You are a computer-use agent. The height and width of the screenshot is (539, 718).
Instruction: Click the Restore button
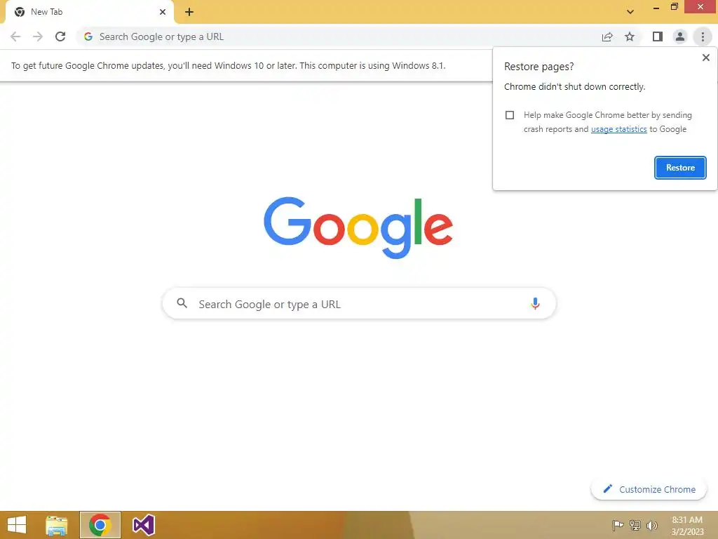680,168
